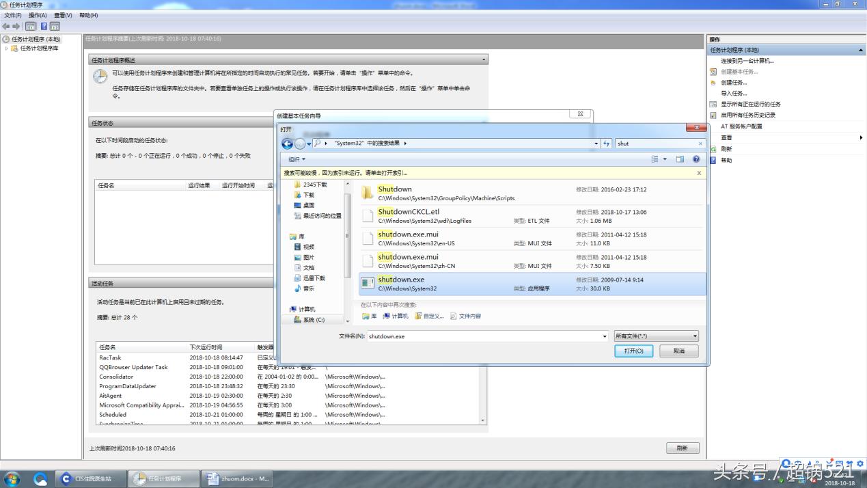The height and width of the screenshot is (488, 867).
Task: Click the back arrow in Open dialog
Action: pyautogui.click(x=287, y=144)
